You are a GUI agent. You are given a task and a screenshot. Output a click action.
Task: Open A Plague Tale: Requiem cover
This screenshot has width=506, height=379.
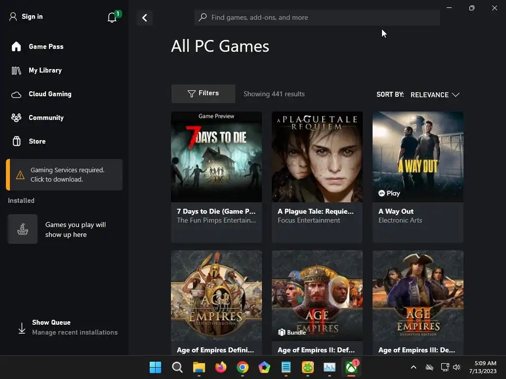pos(317,157)
